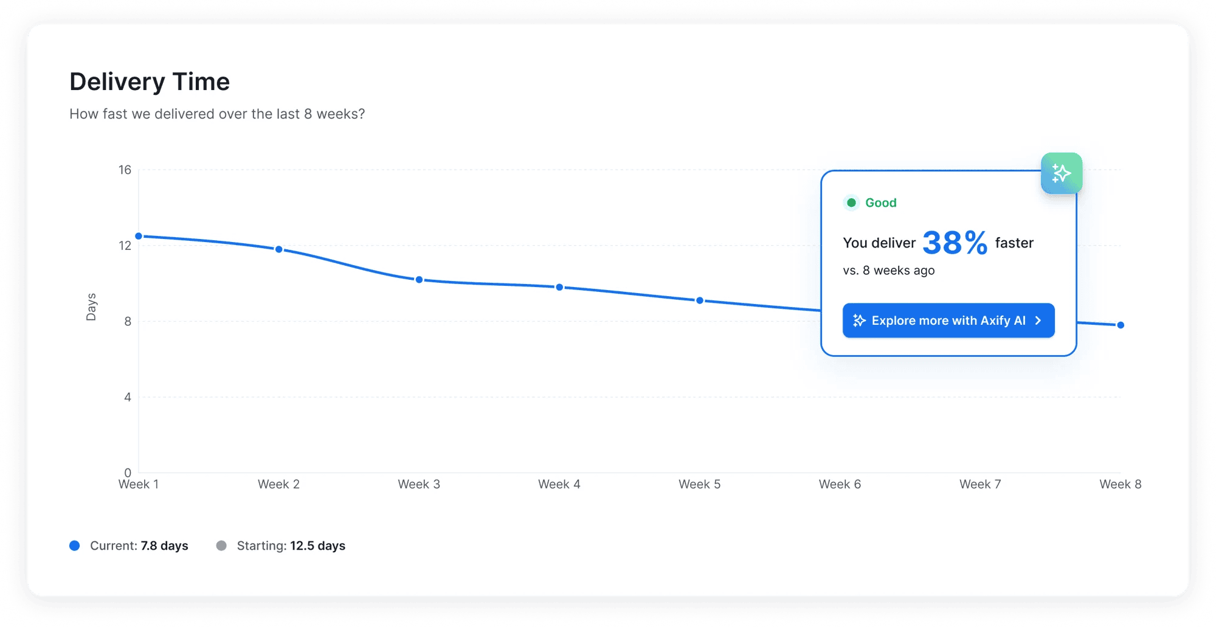1216x627 pixels.
Task: Click the Week 4 data point marker
Action: pos(559,286)
